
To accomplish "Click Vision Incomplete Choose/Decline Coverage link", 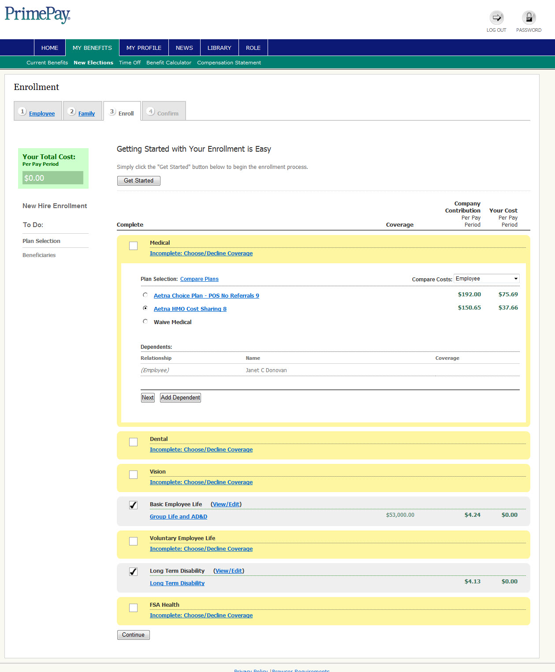I will pos(201,482).
